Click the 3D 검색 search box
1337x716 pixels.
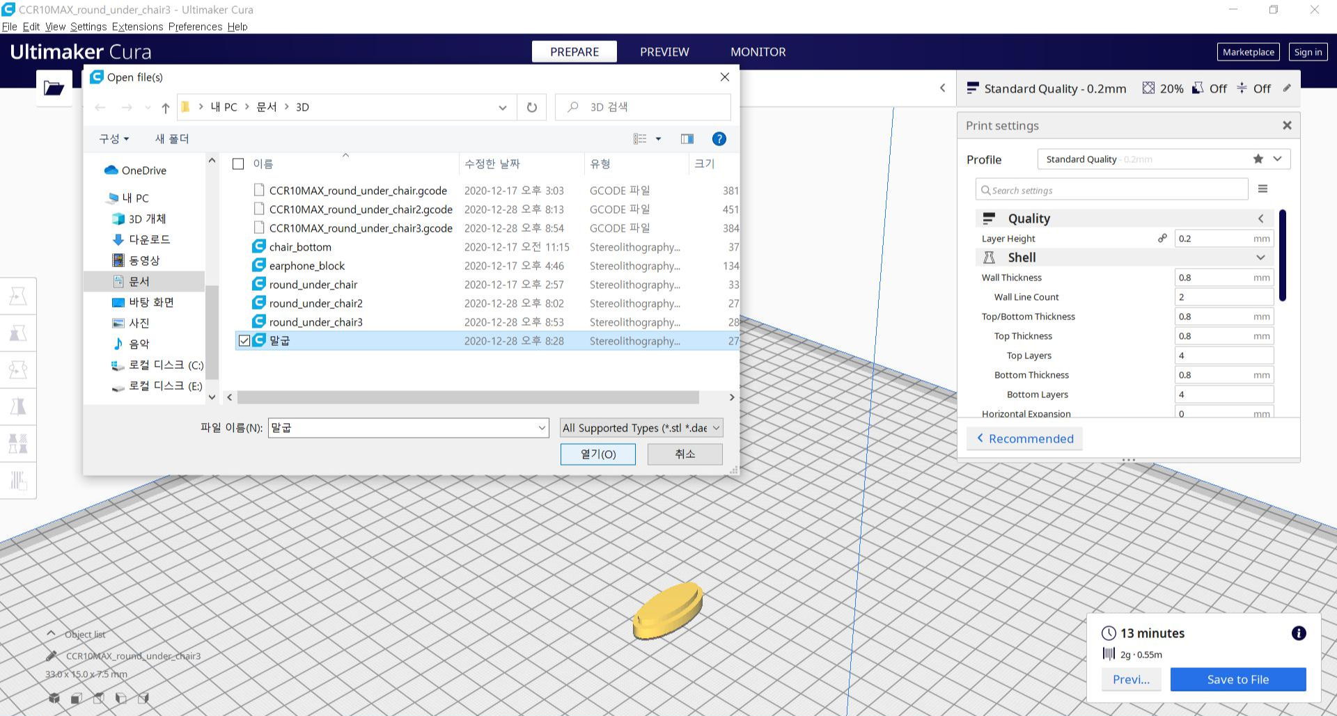click(643, 107)
